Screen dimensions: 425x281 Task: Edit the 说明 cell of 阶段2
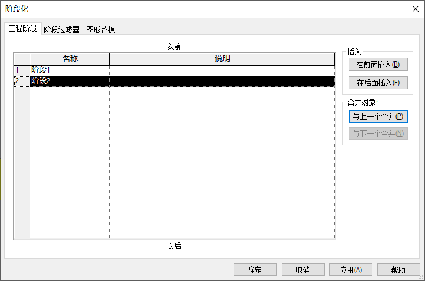(222, 81)
